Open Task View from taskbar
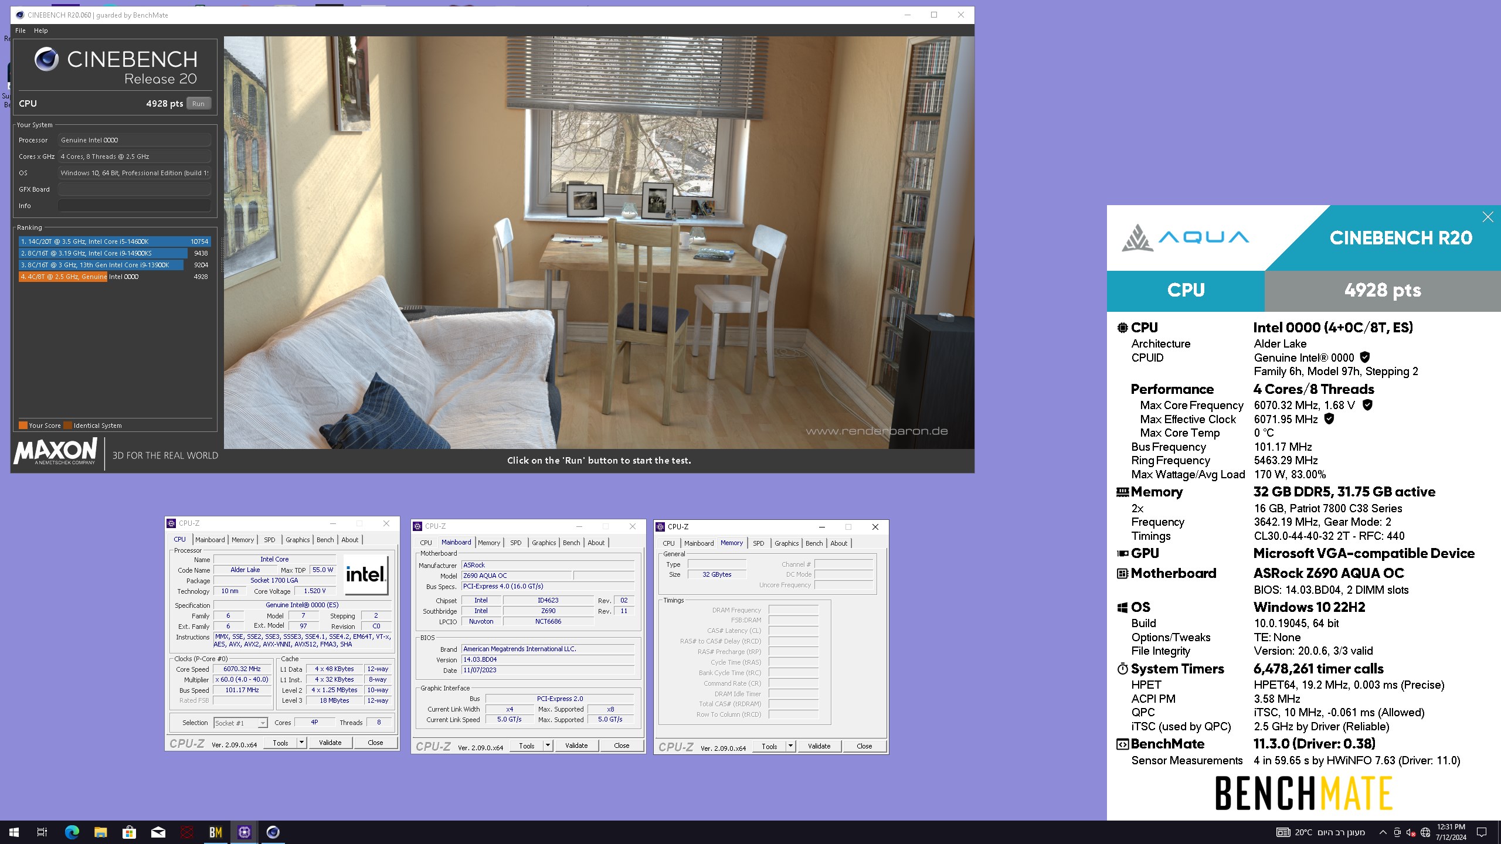This screenshot has width=1501, height=844. [x=42, y=832]
